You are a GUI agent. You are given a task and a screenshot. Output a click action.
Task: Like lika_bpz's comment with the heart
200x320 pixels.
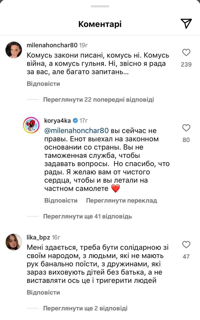[x=186, y=245]
